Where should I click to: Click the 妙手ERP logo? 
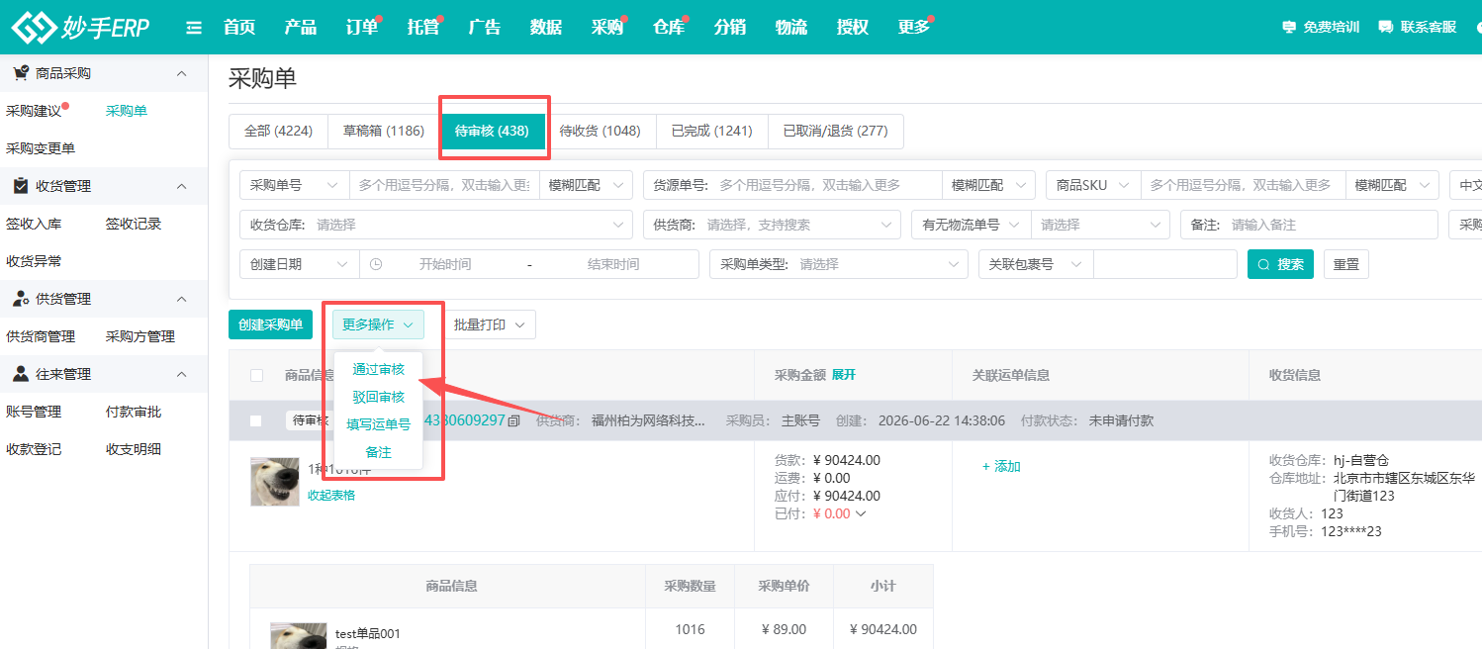pos(80,28)
